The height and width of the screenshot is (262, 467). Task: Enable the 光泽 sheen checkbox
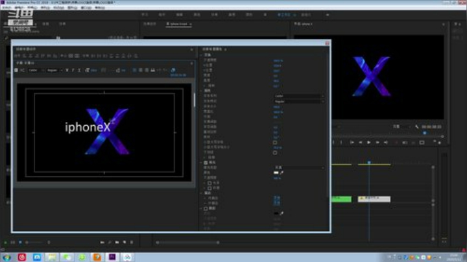click(x=210, y=183)
